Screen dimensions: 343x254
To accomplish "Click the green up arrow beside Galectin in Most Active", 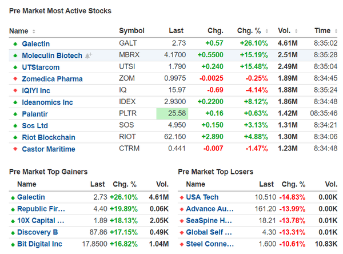I will (x=15, y=44).
